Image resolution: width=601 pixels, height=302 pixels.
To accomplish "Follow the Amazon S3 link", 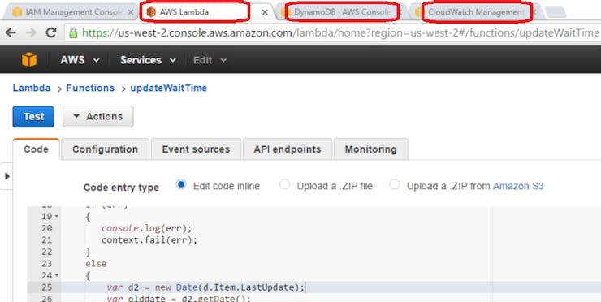I will [x=518, y=186].
